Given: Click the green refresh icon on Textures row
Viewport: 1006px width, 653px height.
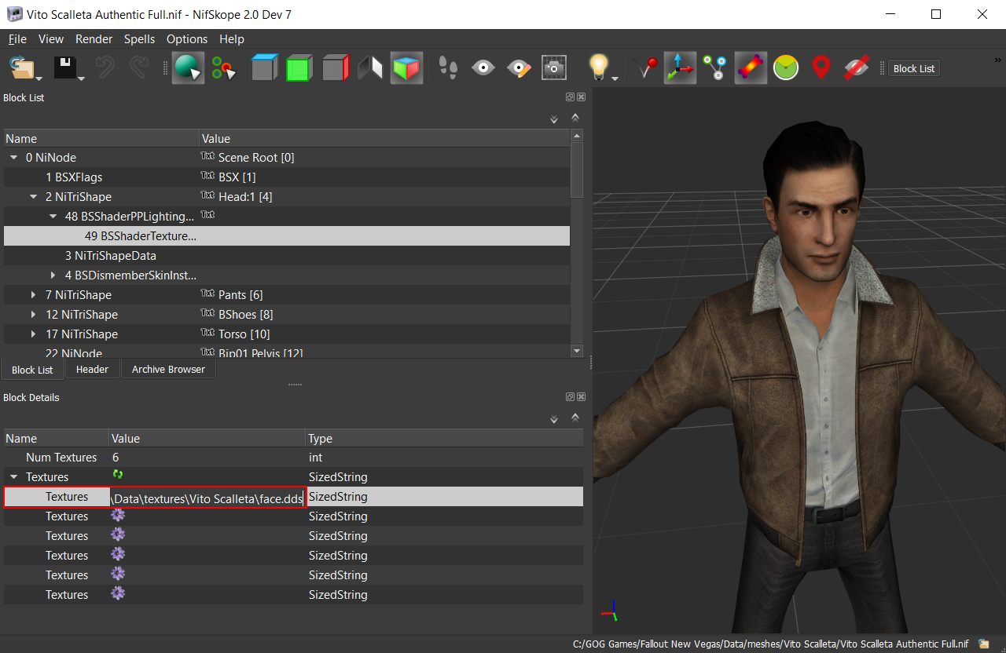Looking at the screenshot, I should (118, 475).
